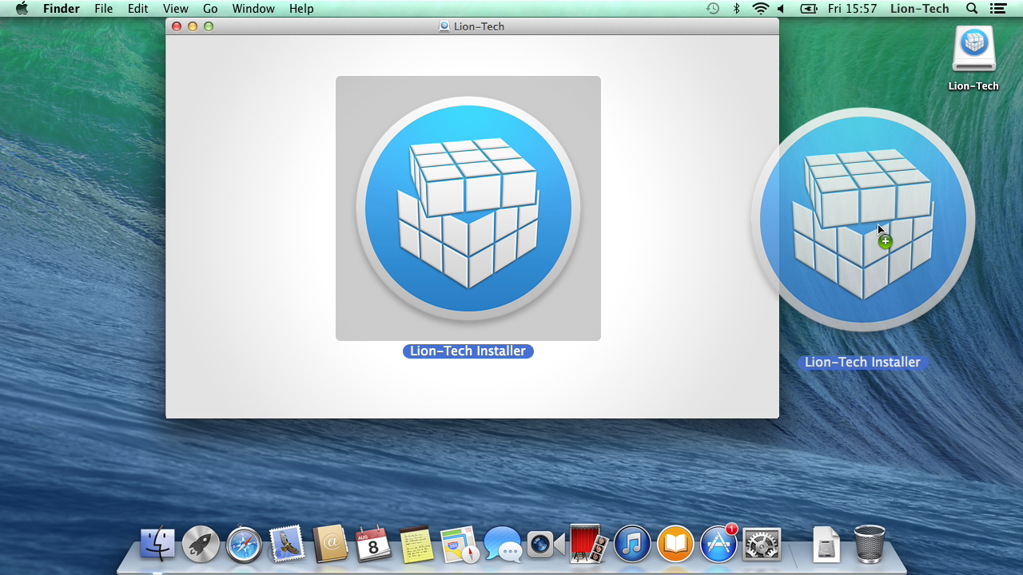Open Calendar from the Dock
The width and height of the screenshot is (1023, 575).
tap(373, 545)
